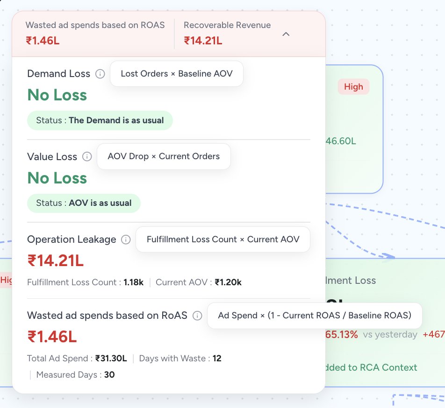Image resolution: width=445 pixels, height=408 pixels.
Task: Click the Fulfillment Loss Count 1.18k value
Action: tap(134, 282)
